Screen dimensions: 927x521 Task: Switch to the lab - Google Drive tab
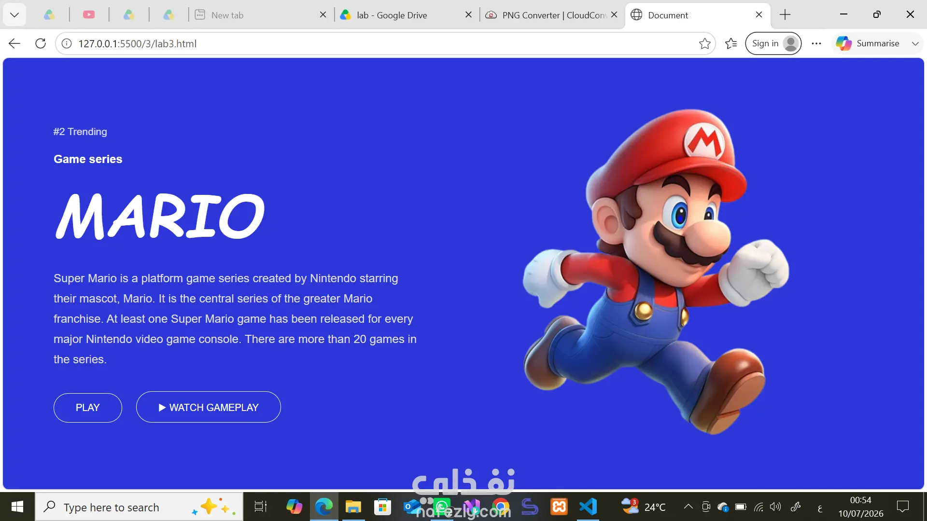[406, 15]
